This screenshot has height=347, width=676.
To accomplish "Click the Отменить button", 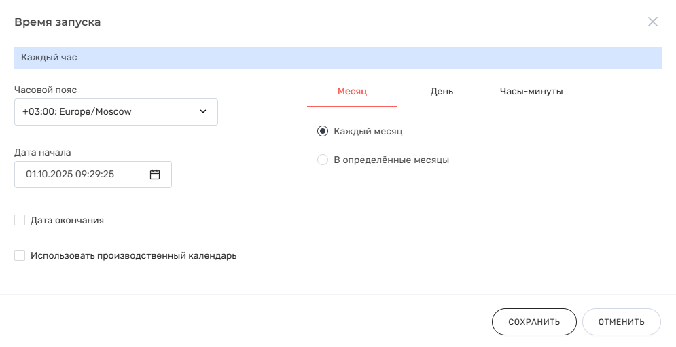I will [621, 322].
